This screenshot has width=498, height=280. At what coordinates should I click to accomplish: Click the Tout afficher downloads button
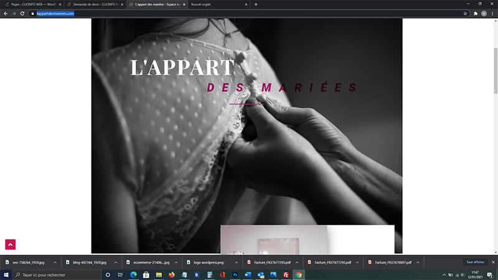click(474, 263)
